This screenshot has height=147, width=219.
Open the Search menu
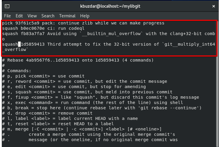[x=48, y=16]
